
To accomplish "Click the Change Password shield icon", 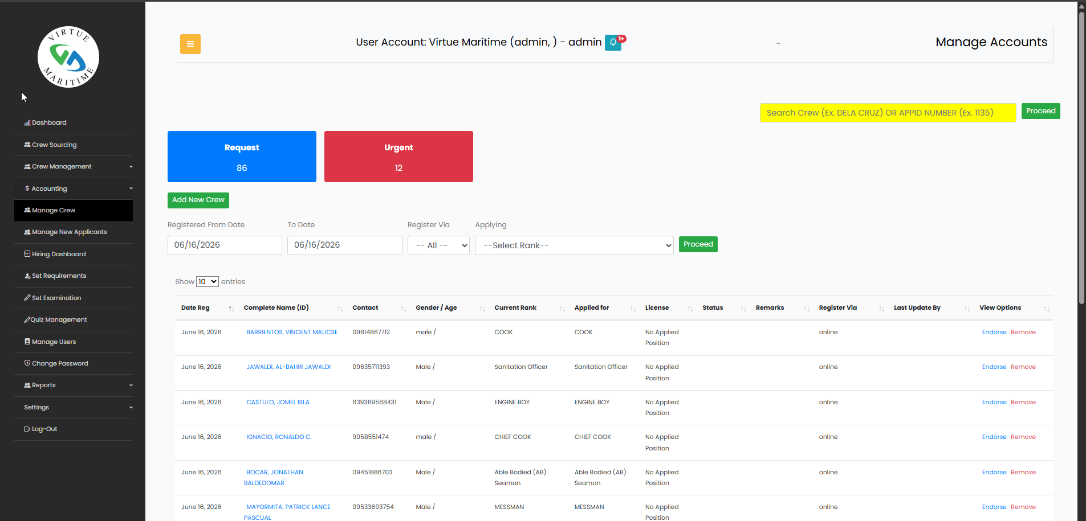I will click(x=27, y=363).
